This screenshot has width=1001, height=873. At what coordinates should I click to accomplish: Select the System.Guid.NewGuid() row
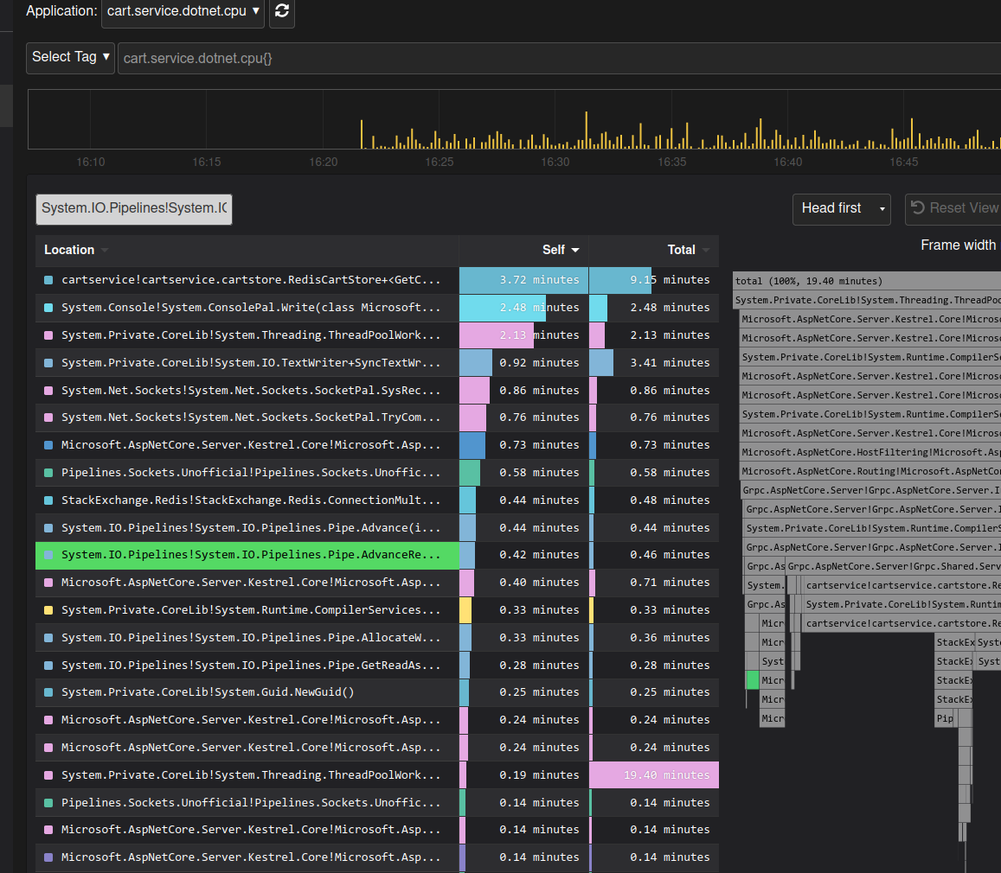point(376,691)
